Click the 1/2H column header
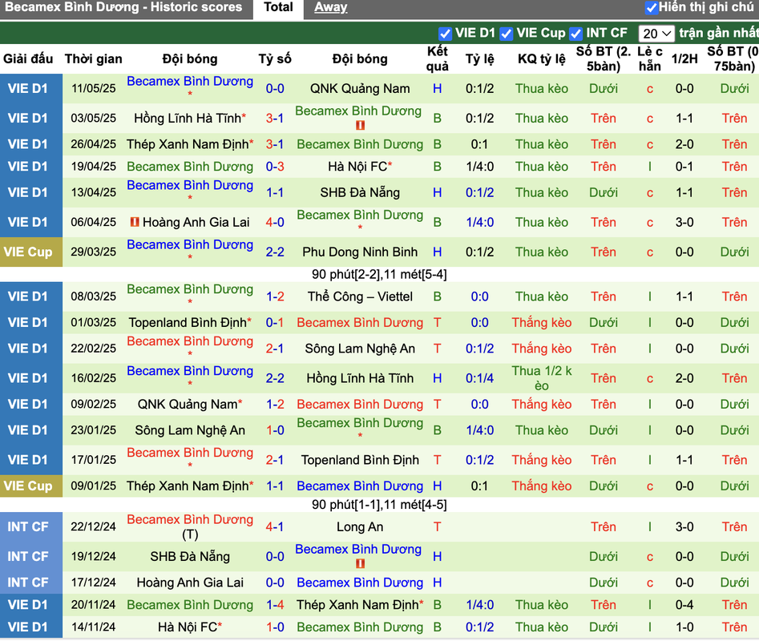The image size is (759, 641). pyautogui.click(x=684, y=59)
